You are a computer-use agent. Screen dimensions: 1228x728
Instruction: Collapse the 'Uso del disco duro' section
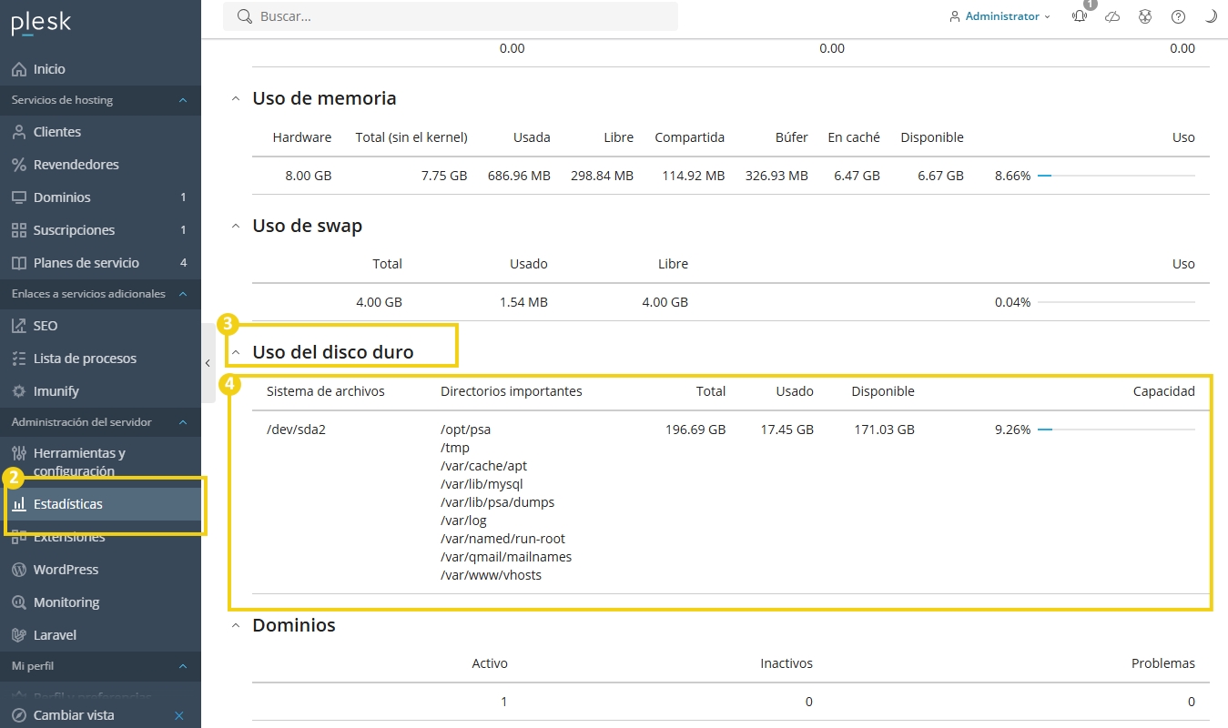pyautogui.click(x=236, y=352)
